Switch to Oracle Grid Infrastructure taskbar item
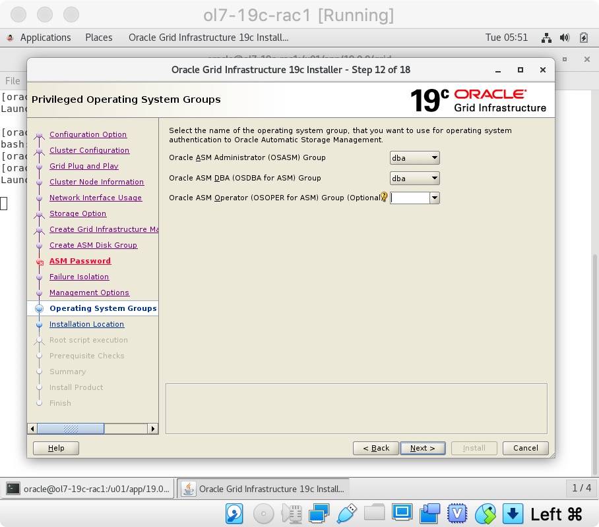This screenshot has height=527, width=599. point(264,489)
